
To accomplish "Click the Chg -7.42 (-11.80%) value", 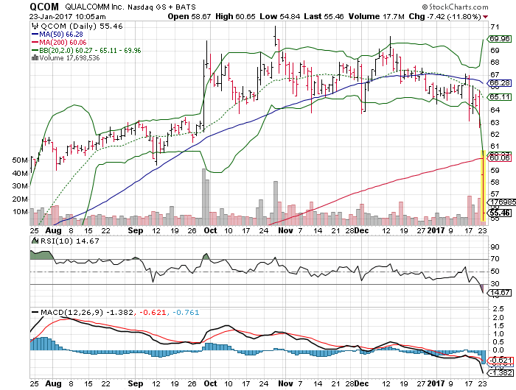I will point(445,16).
